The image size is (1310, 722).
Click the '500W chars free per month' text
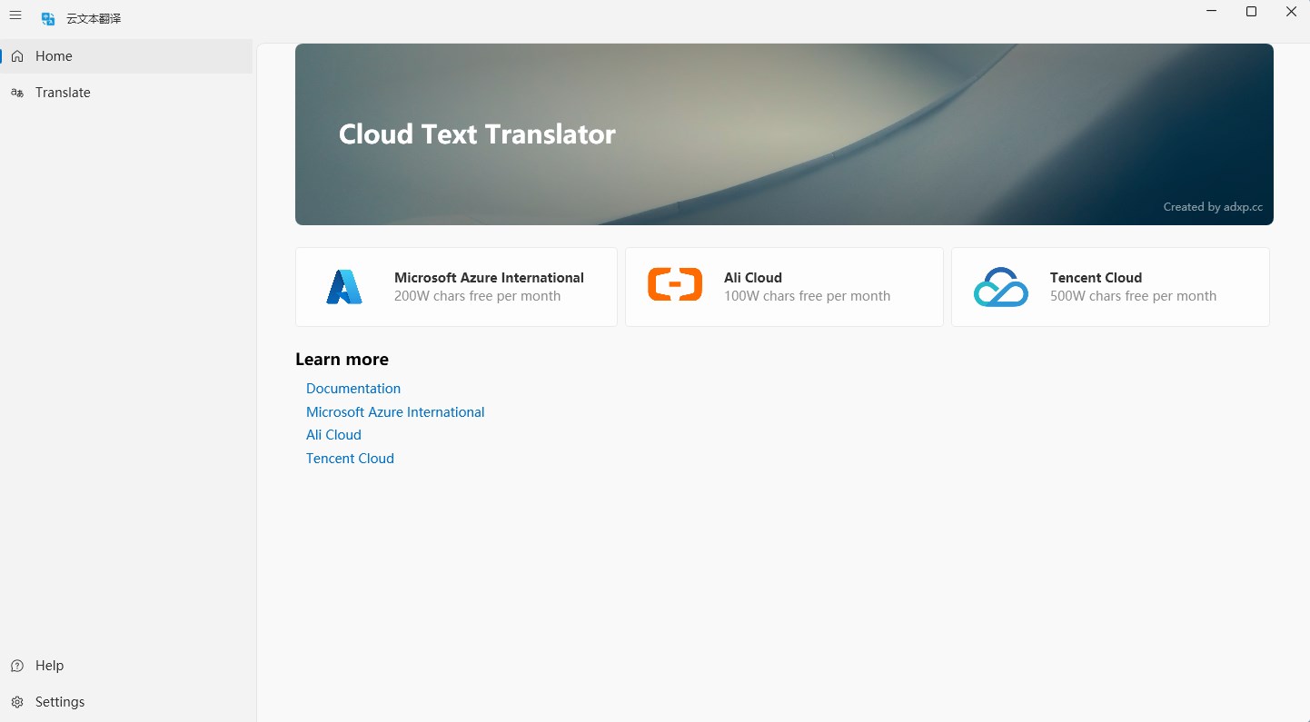click(x=1133, y=296)
